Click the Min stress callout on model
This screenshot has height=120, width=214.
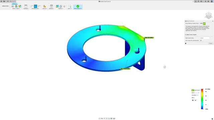[x=125, y=69]
